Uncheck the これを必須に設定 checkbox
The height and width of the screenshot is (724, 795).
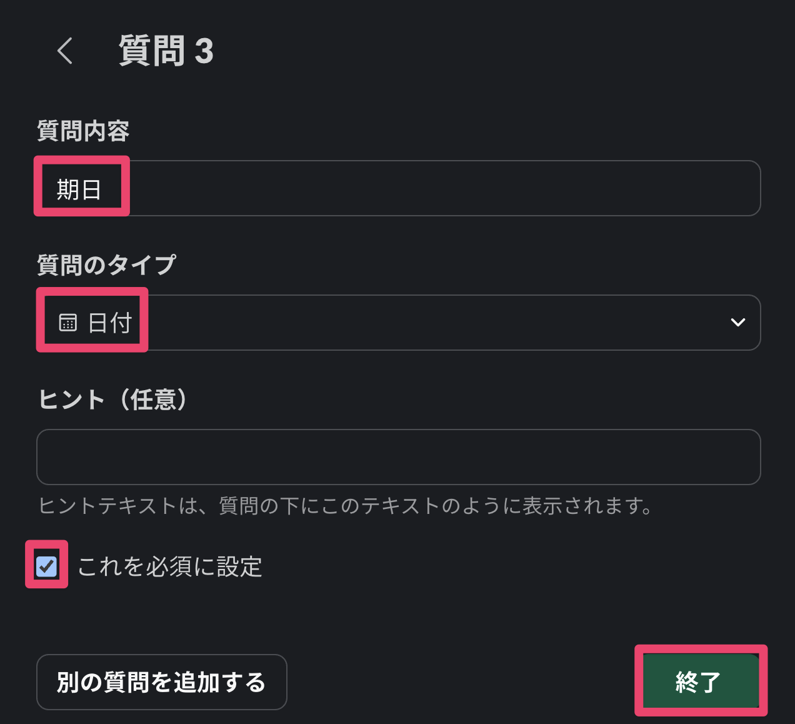coord(47,566)
